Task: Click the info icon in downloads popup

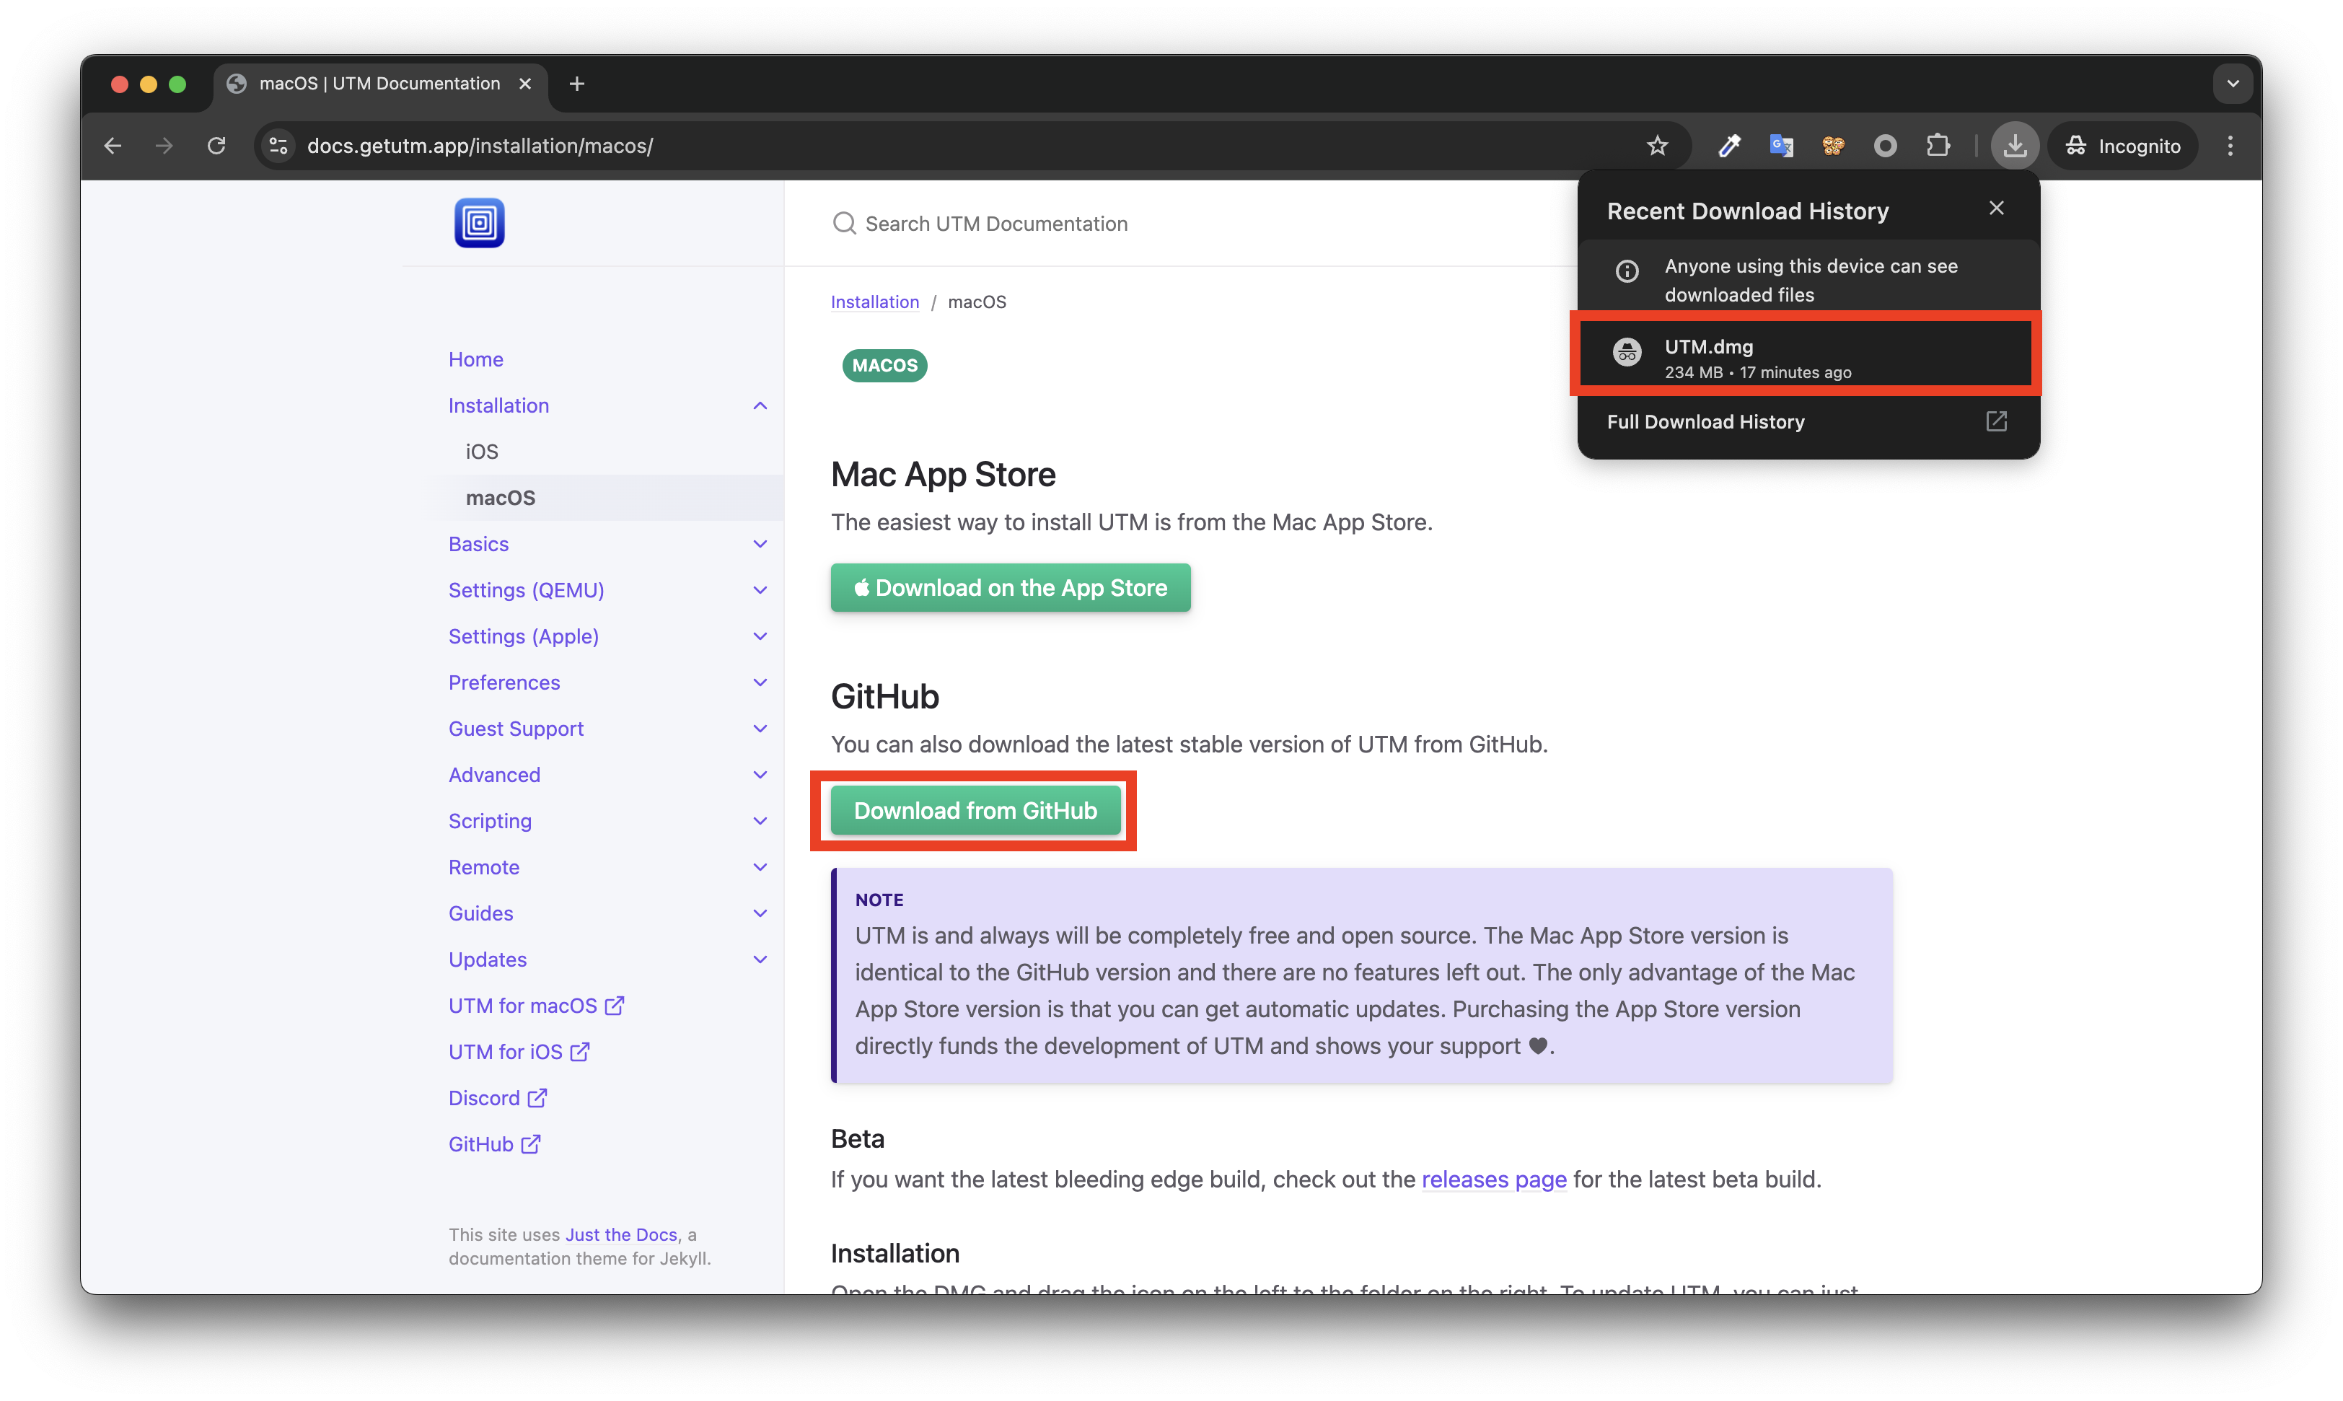Action: coord(1627,272)
